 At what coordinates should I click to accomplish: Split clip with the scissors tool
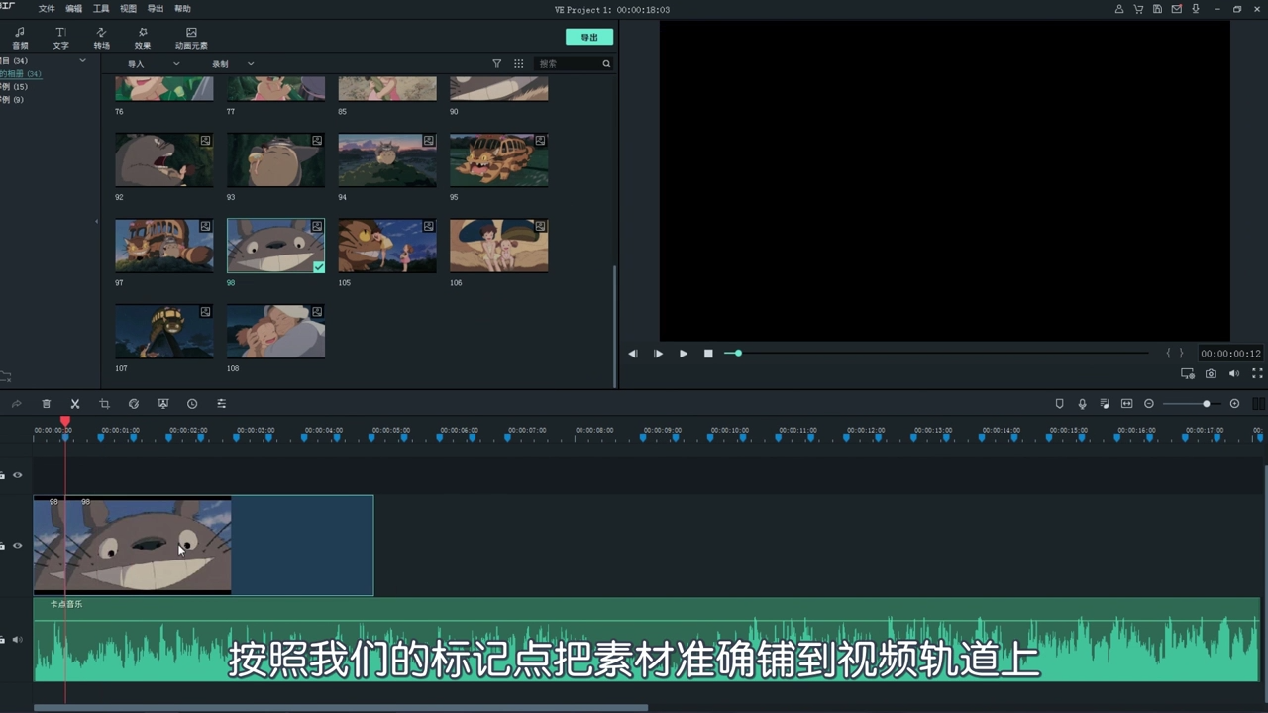point(74,404)
